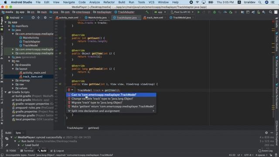Image resolution: width=279 pixels, height=157 pixels.
Task: Open the Pixel 3a API 30 device dropdown
Action: point(182,12)
